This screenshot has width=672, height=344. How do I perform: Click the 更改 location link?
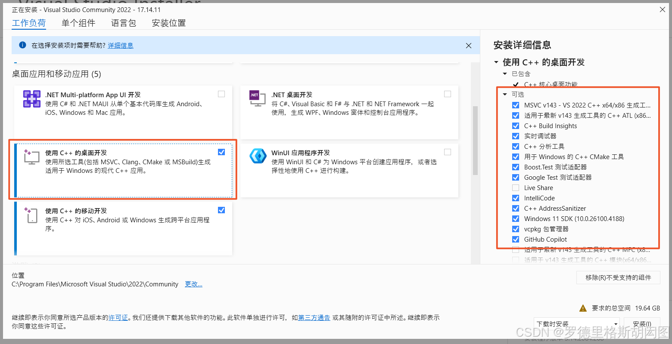193,284
